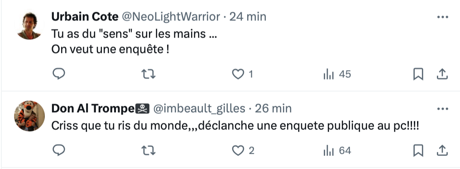This screenshot has height=169, width=460.
Task: Open the @NeoLightWarrior handle link
Action: [171, 17]
